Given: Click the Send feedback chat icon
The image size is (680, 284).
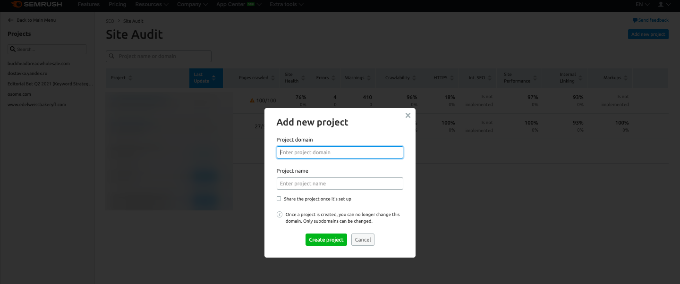Looking at the screenshot, I should click(635, 20).
